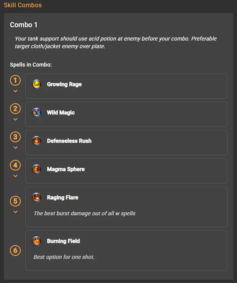Click the chevron below step 4
Screen dimensions: 237x283
pos(15,176)
